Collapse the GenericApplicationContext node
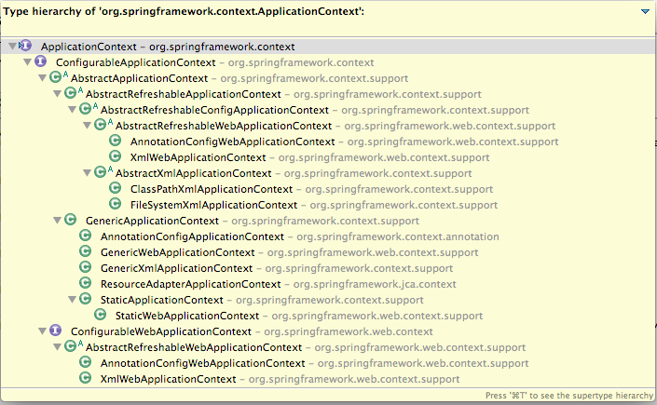 pyautogui.click(x=58, y=221)
